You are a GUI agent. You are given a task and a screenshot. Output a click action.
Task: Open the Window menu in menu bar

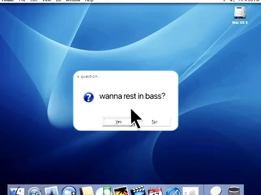tap(73, 1)
